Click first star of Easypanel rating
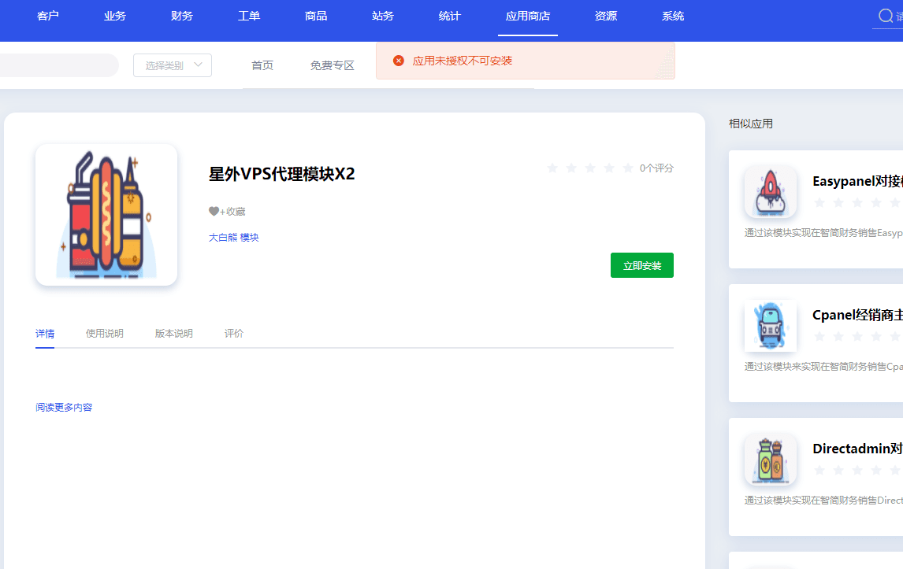Viewport: 903px width, 569px height. [x=820, y=202]
